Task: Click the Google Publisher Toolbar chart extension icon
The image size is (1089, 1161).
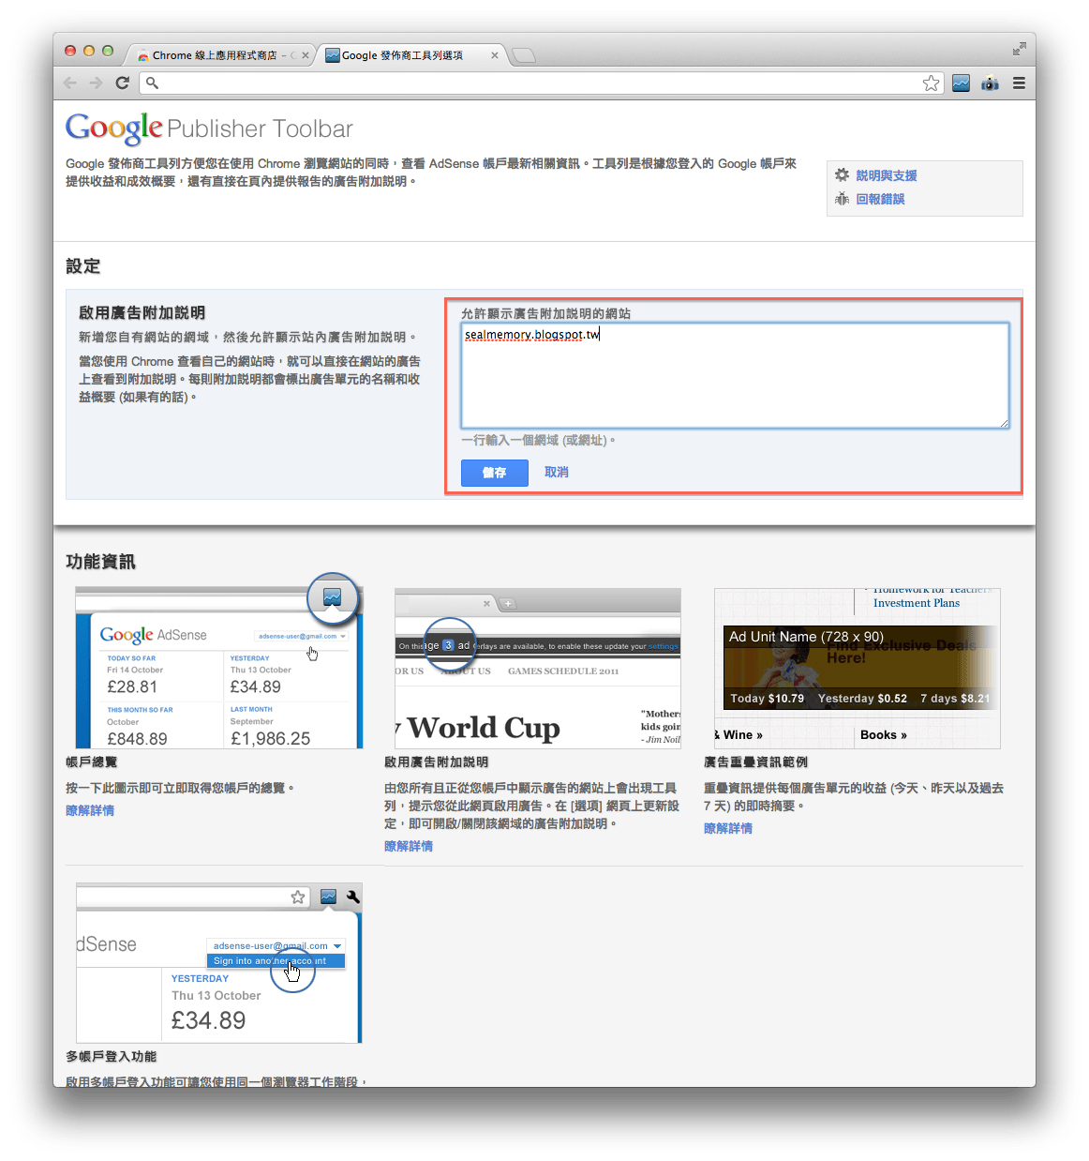Action: (961, 83)
